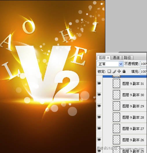147x153 pixels.
Task: Select layer name 图层 9 副本 29
Action: [133, 106]
